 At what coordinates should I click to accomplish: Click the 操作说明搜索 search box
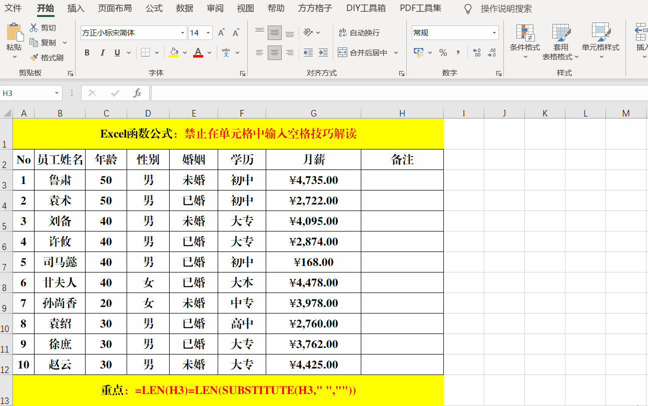[506, 8]
